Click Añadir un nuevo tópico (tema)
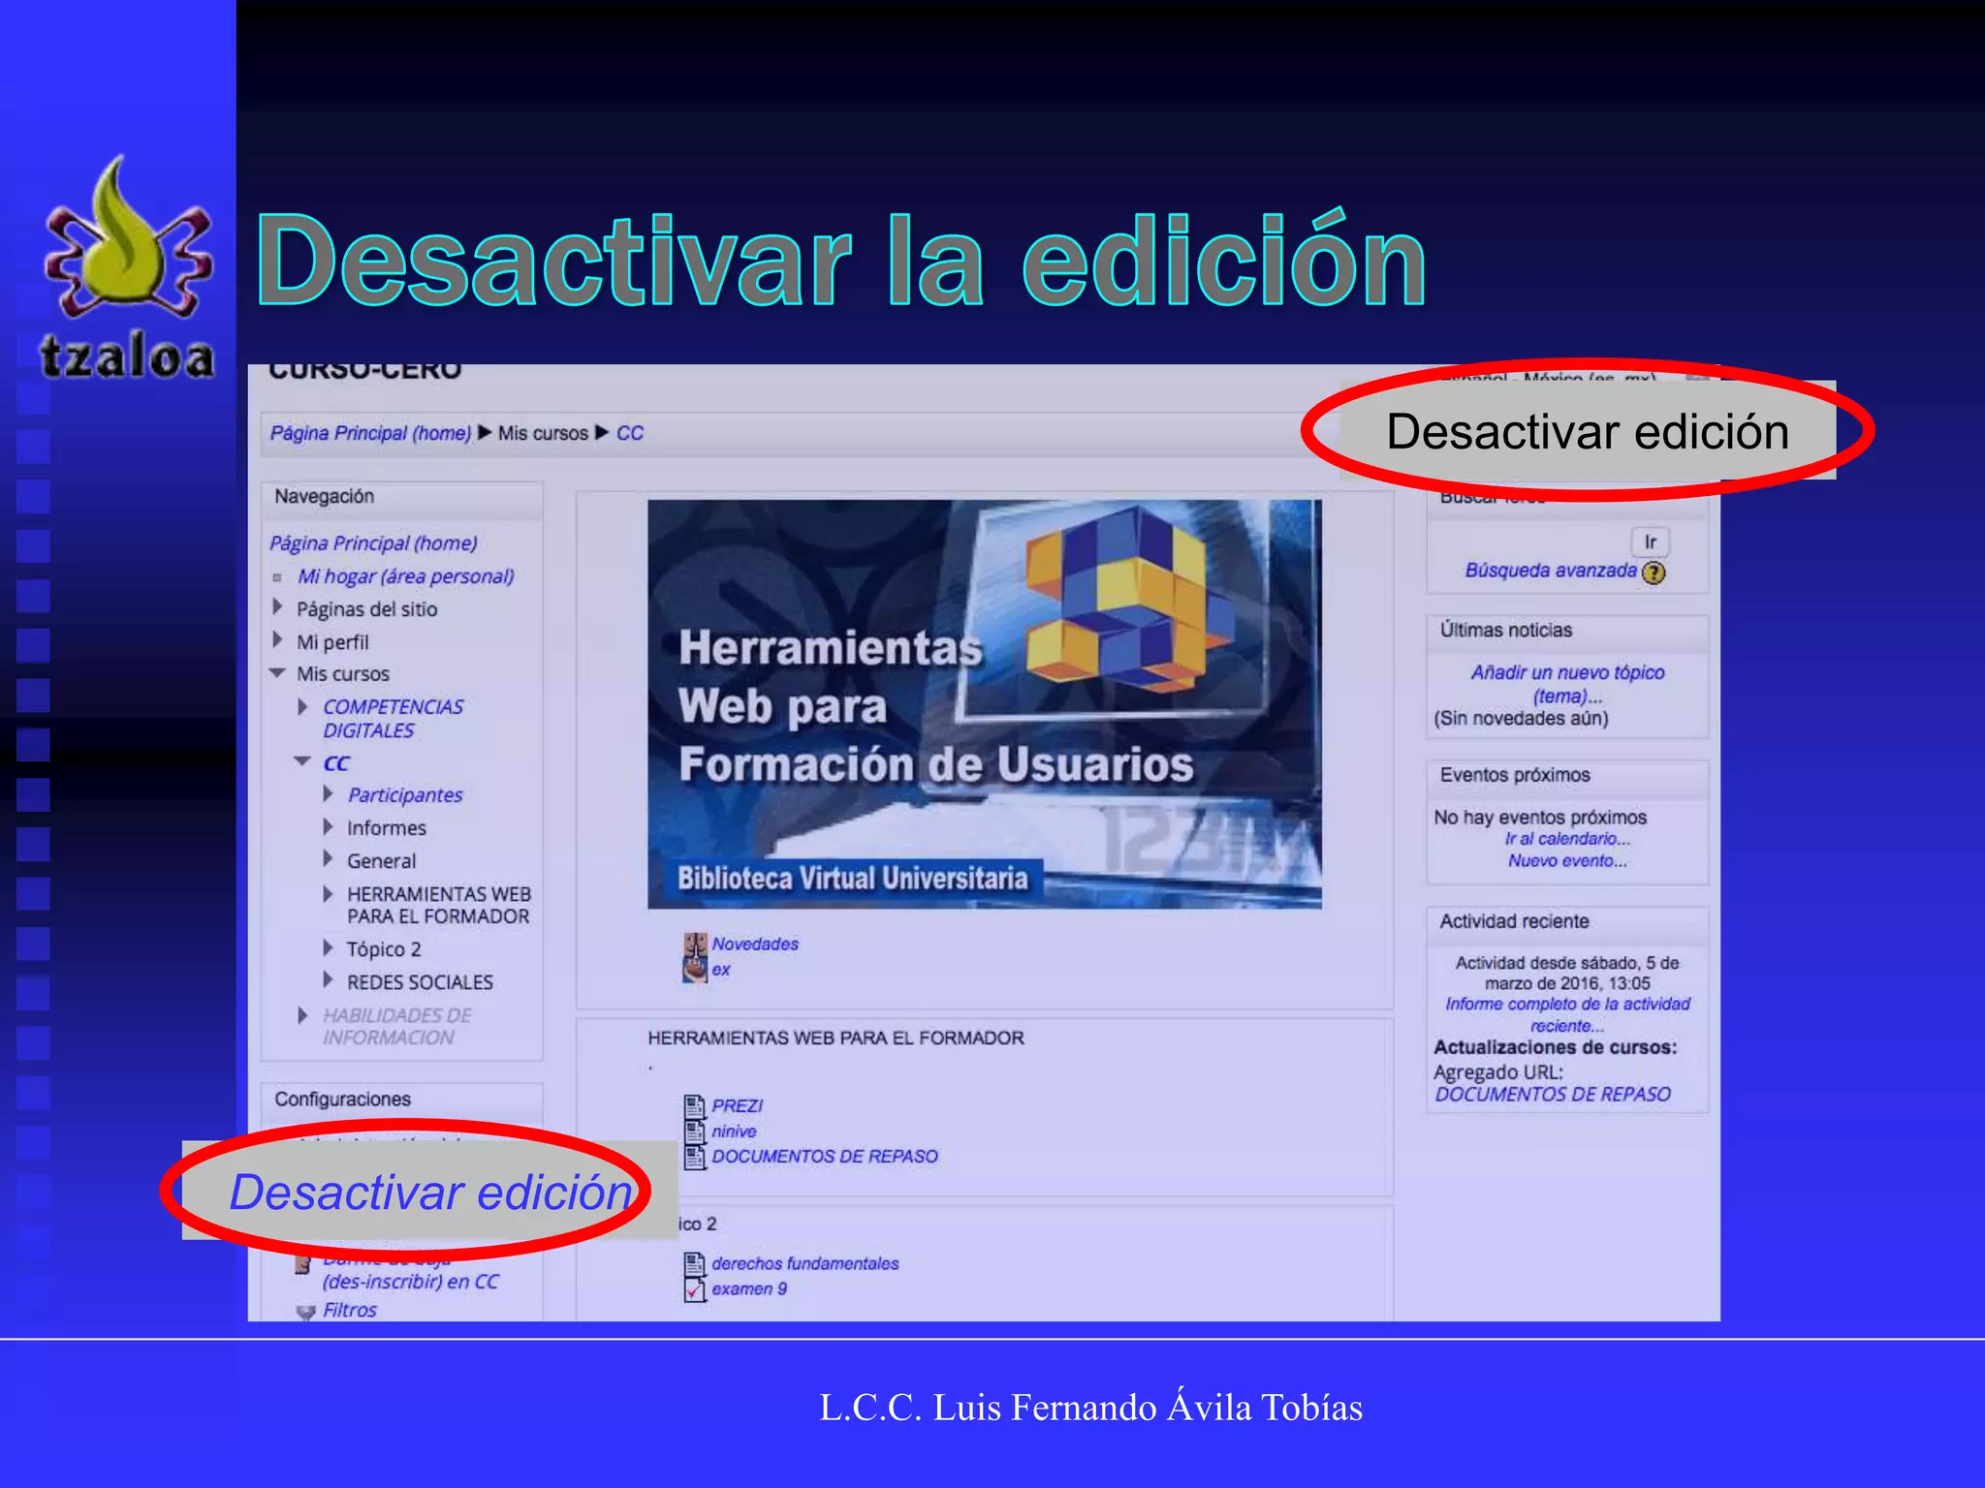 pos(1567,684)
